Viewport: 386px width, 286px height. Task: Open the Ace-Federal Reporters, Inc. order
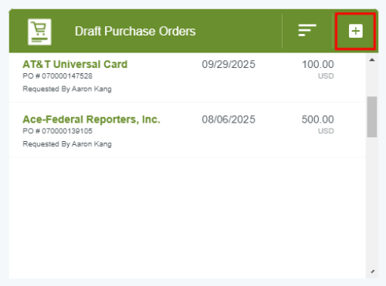click(x=91, y=119)
